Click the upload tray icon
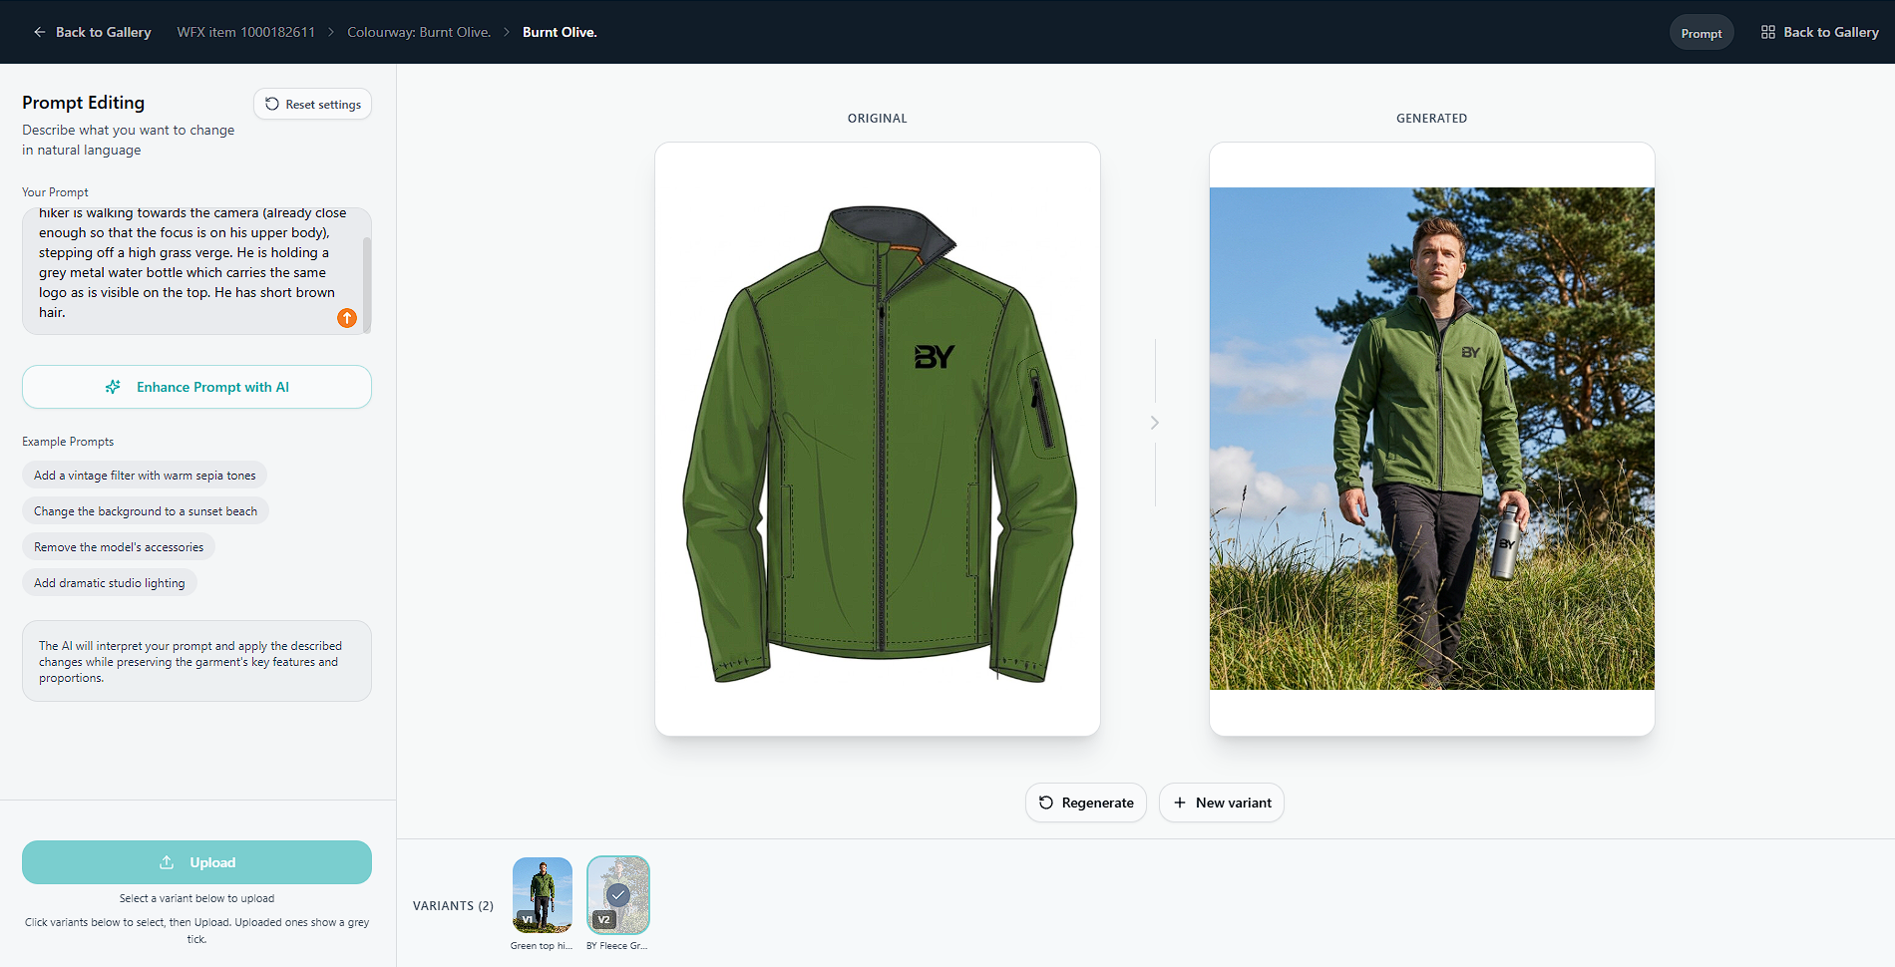 click(167, 862)
